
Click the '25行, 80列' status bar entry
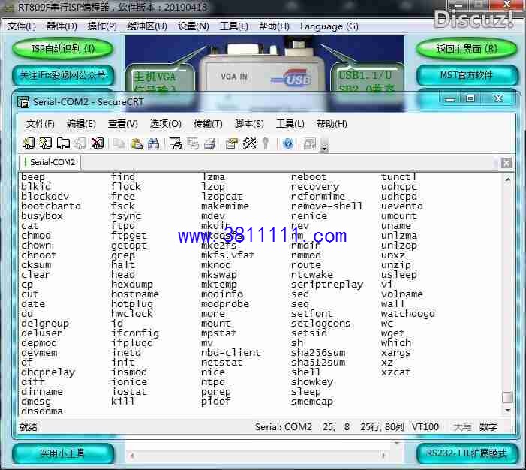[382, 427]
